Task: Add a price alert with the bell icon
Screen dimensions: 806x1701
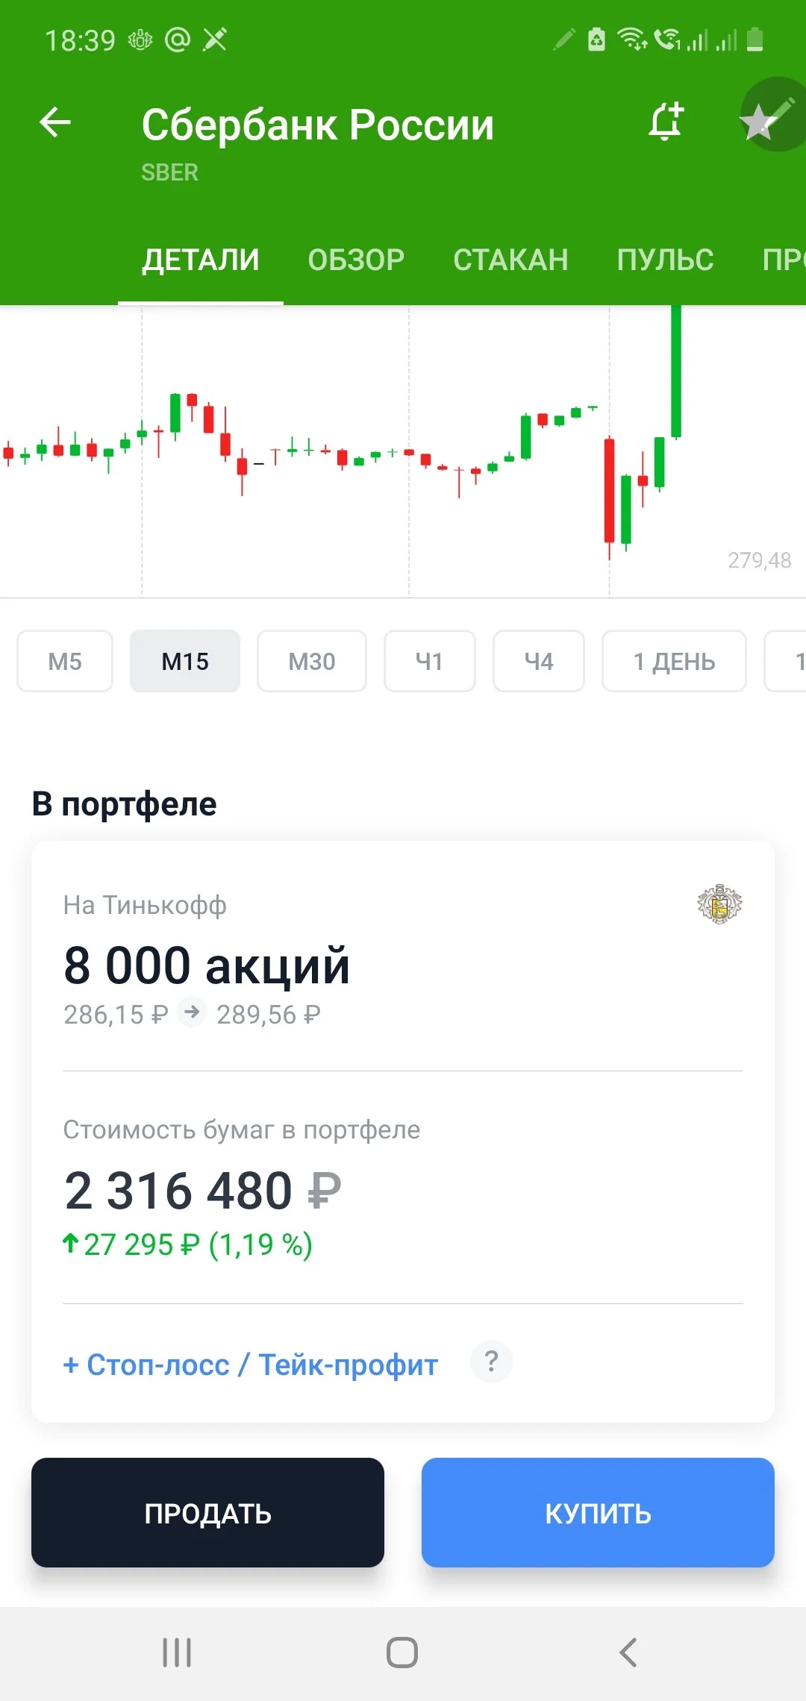Action: click(x=666, y=122)
